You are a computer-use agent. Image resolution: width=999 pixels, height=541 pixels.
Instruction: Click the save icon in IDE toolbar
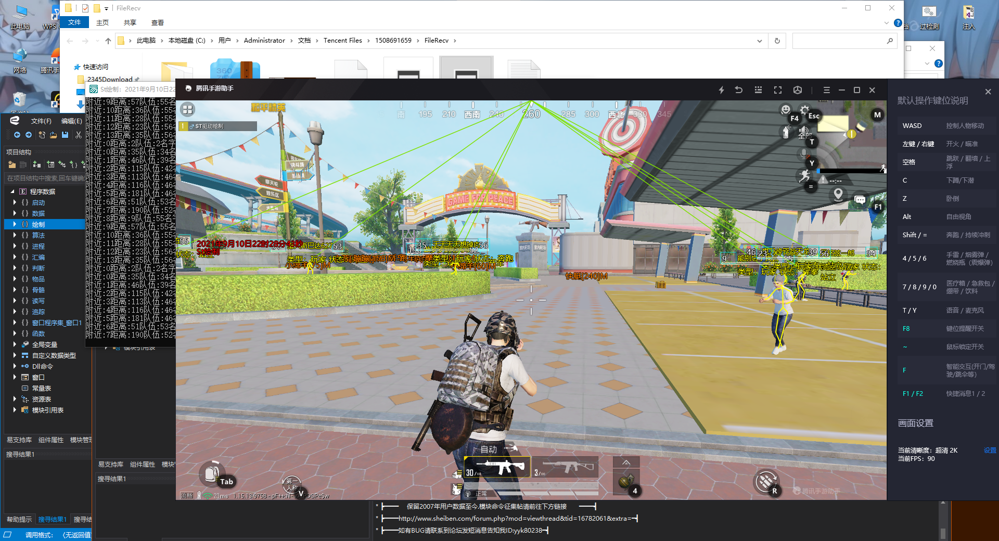(x=65, y=135)
